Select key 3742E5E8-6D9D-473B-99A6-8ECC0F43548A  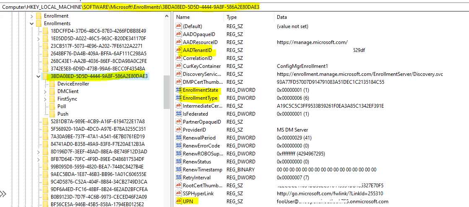(98, 68)
